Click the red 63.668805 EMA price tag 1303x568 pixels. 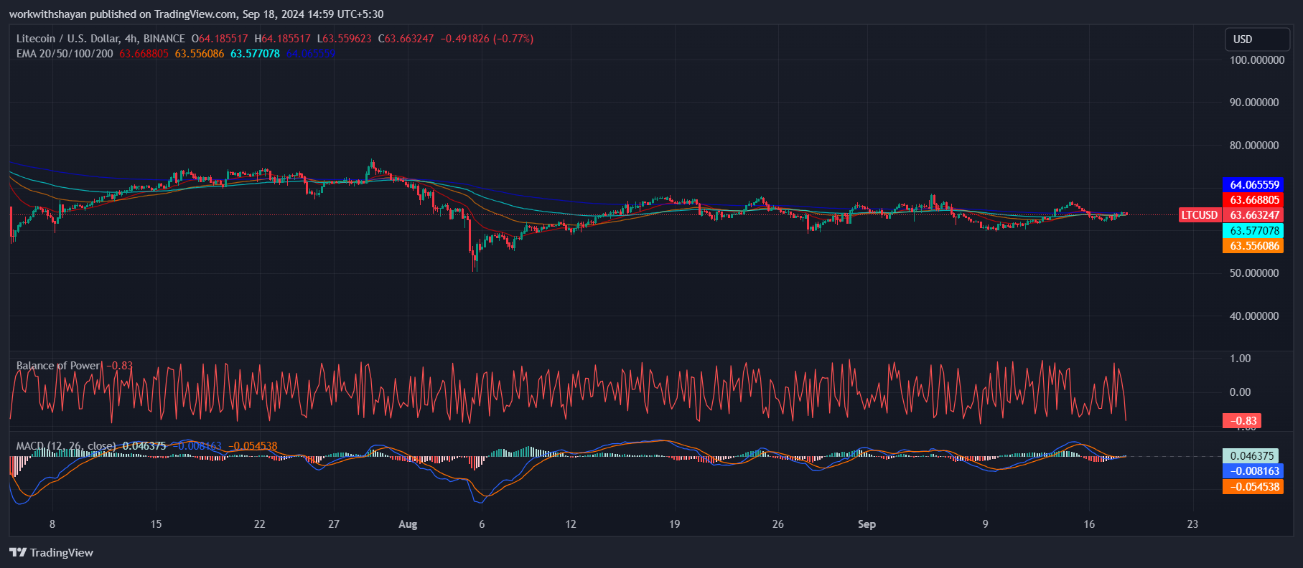[1252, 200]
